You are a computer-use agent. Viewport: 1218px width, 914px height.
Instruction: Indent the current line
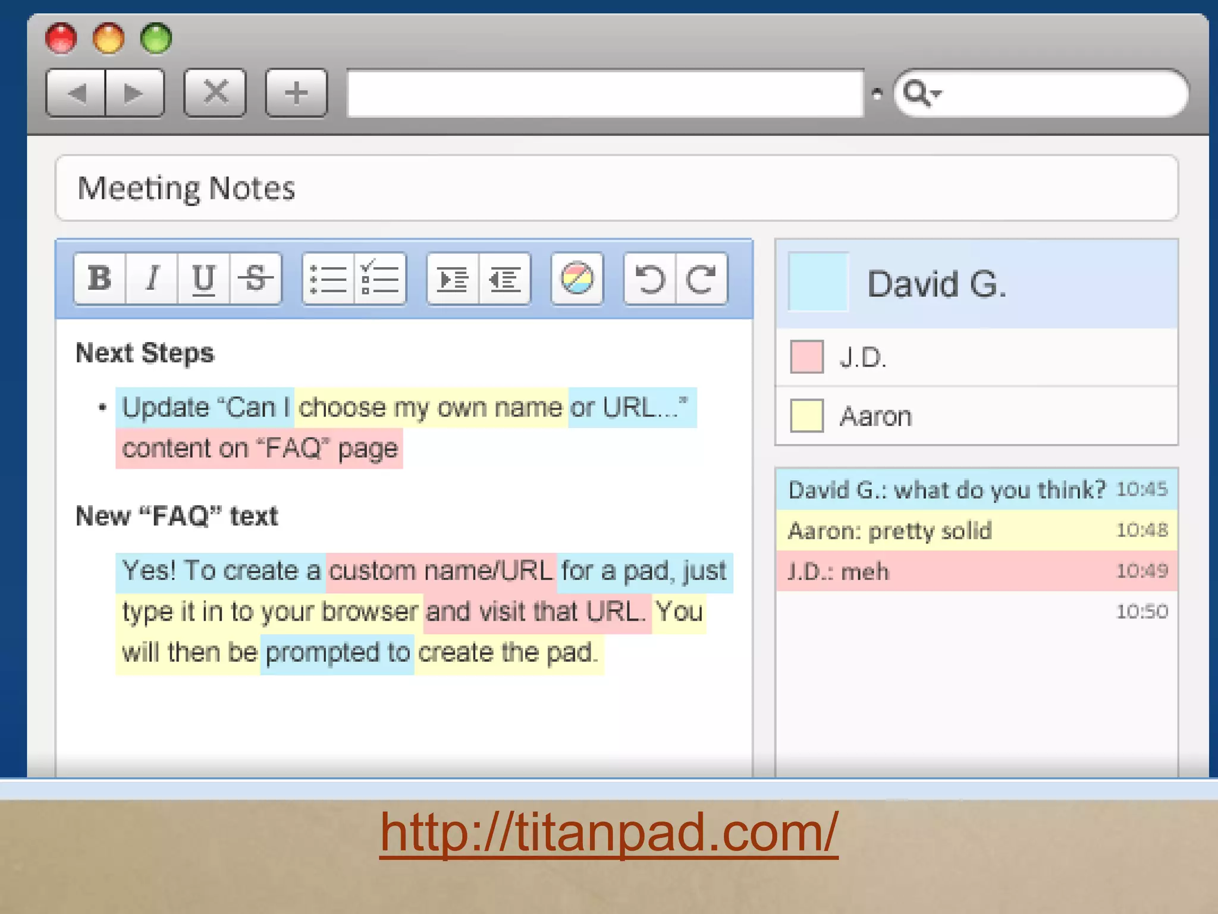tap(453, 278)
